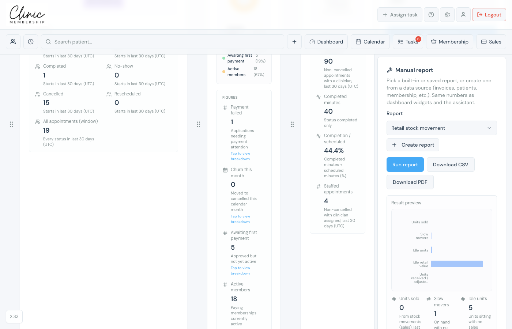Click the All appointments count of 19
The image size is (512, 329).
pyautogui.click(x=46, y=131)
